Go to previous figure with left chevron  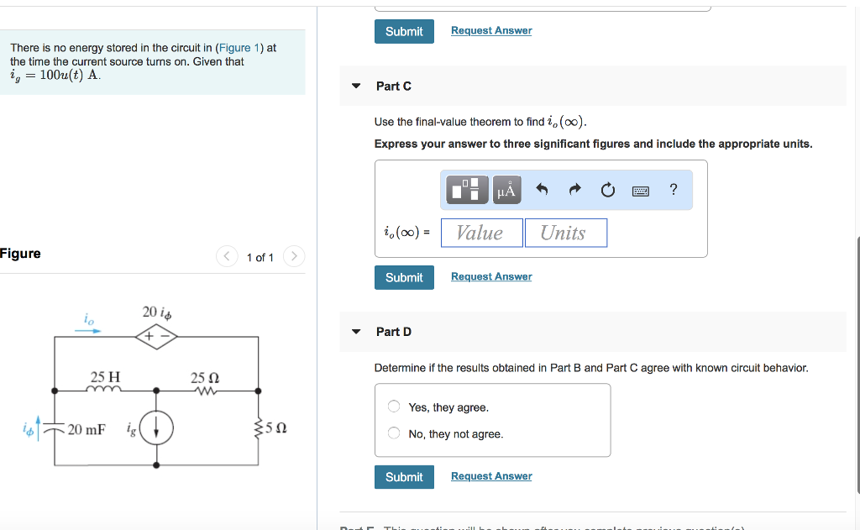coord(226,256)
